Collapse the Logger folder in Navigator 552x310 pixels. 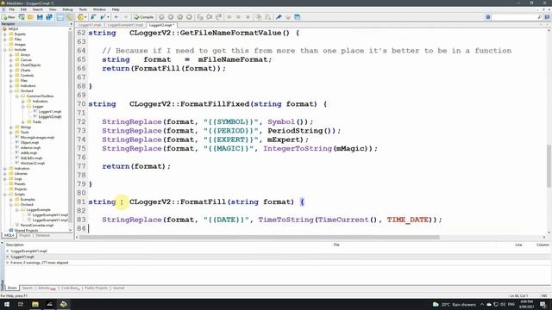point(22,106)
